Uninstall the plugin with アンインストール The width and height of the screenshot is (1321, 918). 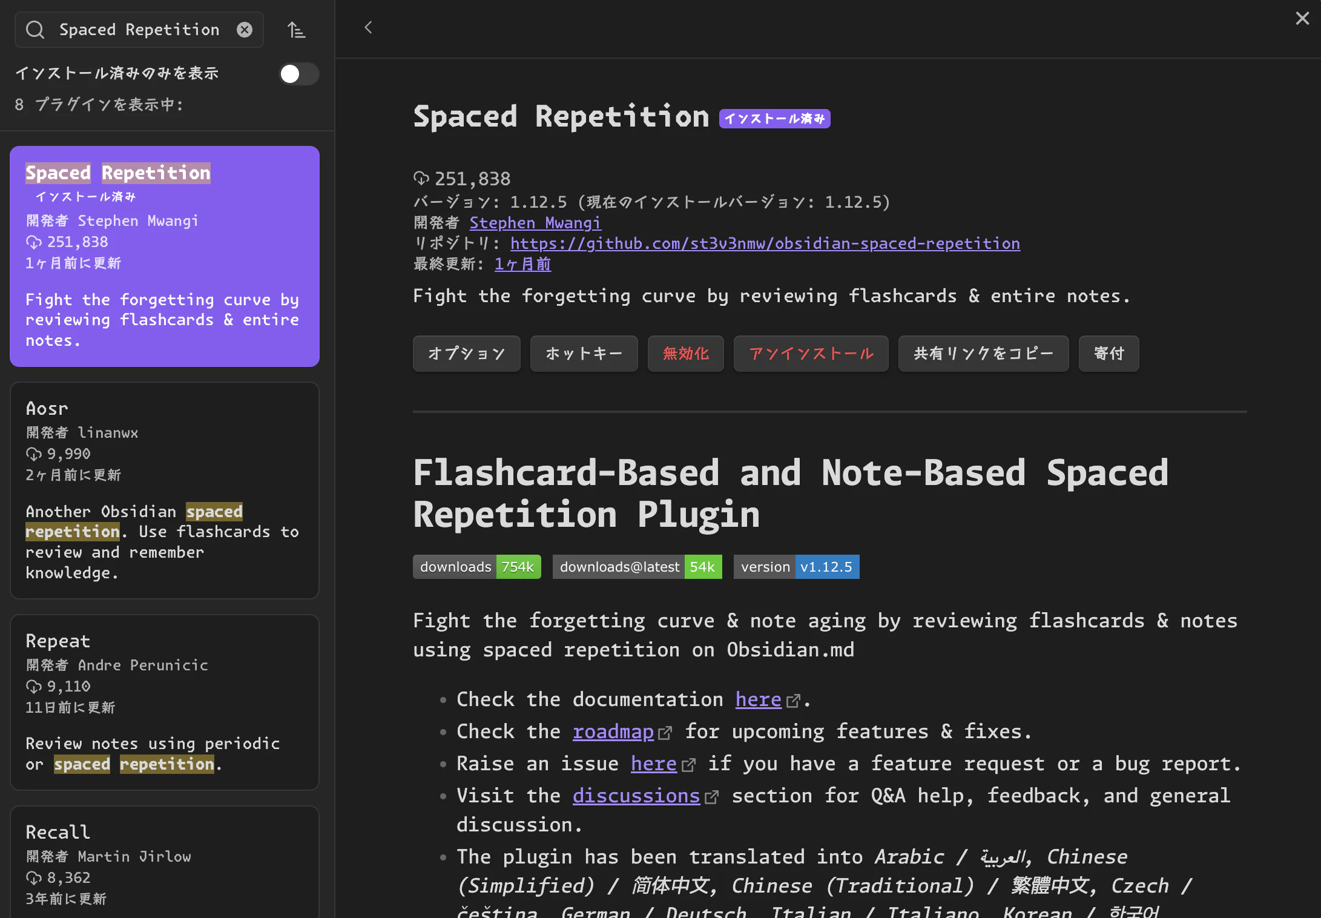point(811,354)
